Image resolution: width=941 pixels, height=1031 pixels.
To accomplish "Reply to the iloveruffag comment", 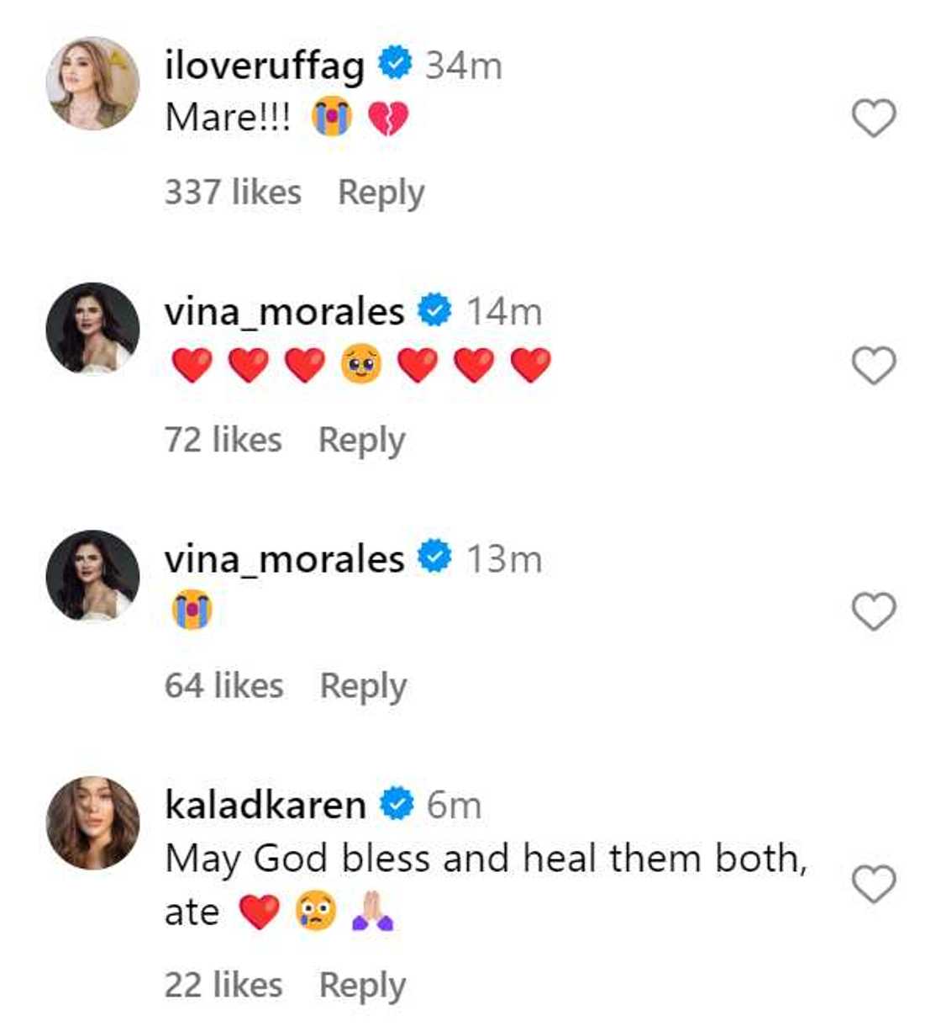I will [381, 193].
